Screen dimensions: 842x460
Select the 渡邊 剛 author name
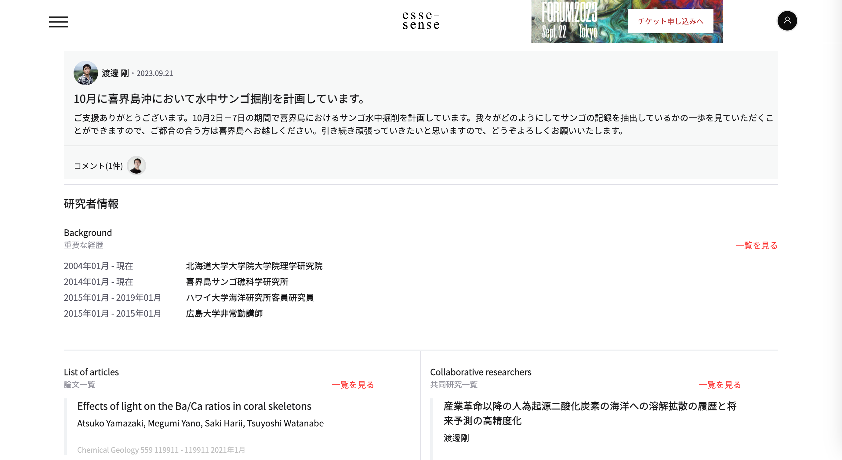coord(116,73)
